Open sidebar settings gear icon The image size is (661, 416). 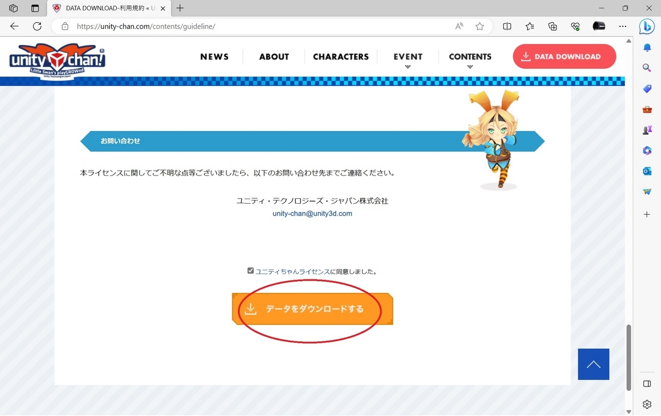click(x=647, y=404)
